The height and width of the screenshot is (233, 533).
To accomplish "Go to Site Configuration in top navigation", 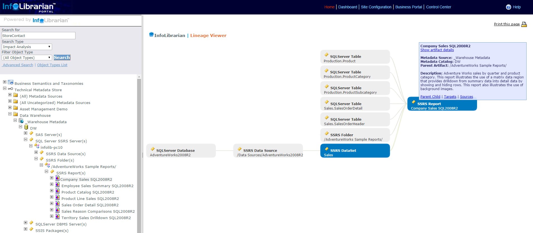I will (376, 7).
